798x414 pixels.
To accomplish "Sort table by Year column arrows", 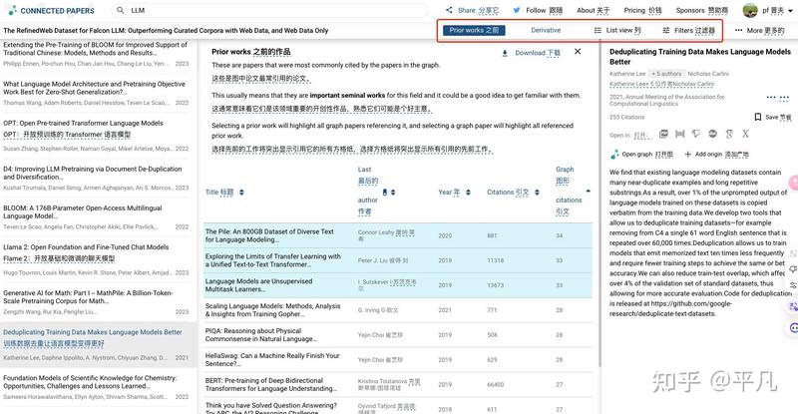I will coord(468,193).
